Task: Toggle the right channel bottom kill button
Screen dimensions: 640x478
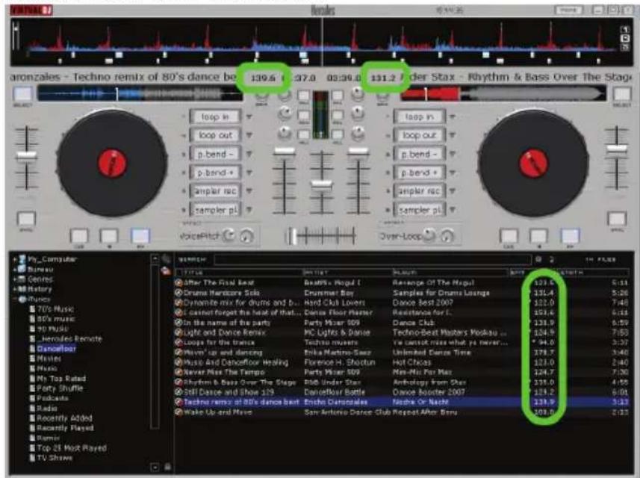Action: [x=337, y=134]
